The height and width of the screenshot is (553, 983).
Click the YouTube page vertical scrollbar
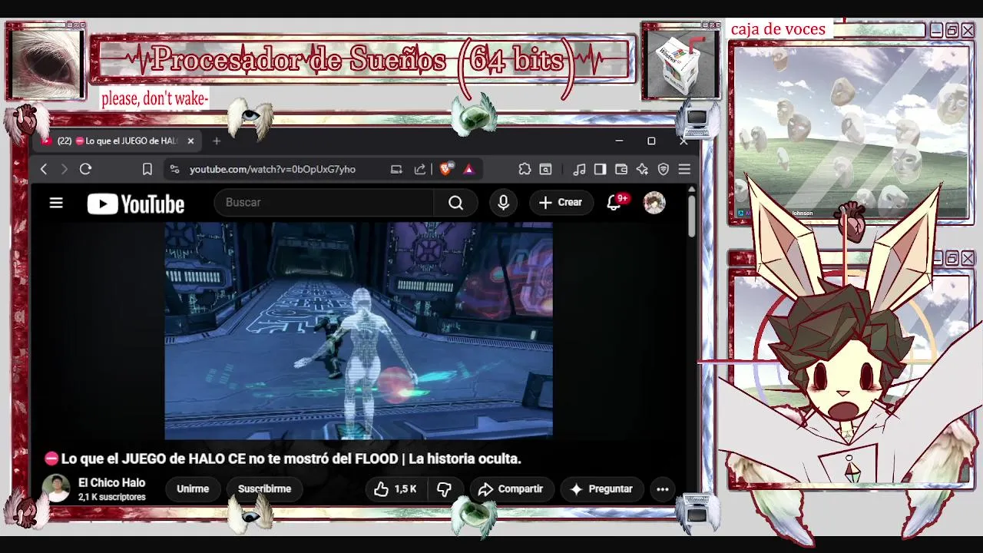coord(692,217)
